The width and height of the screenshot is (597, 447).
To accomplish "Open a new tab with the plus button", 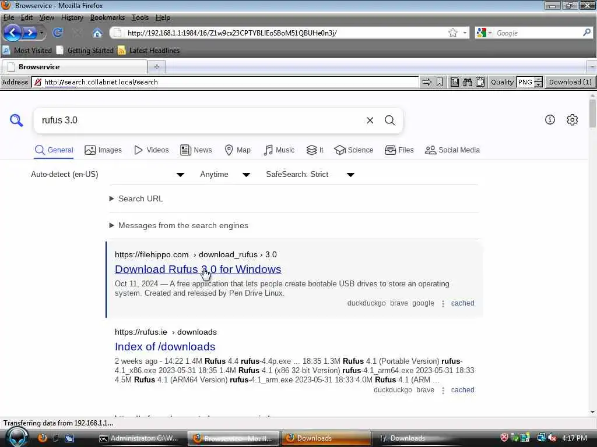I will [x=156, y=67].
